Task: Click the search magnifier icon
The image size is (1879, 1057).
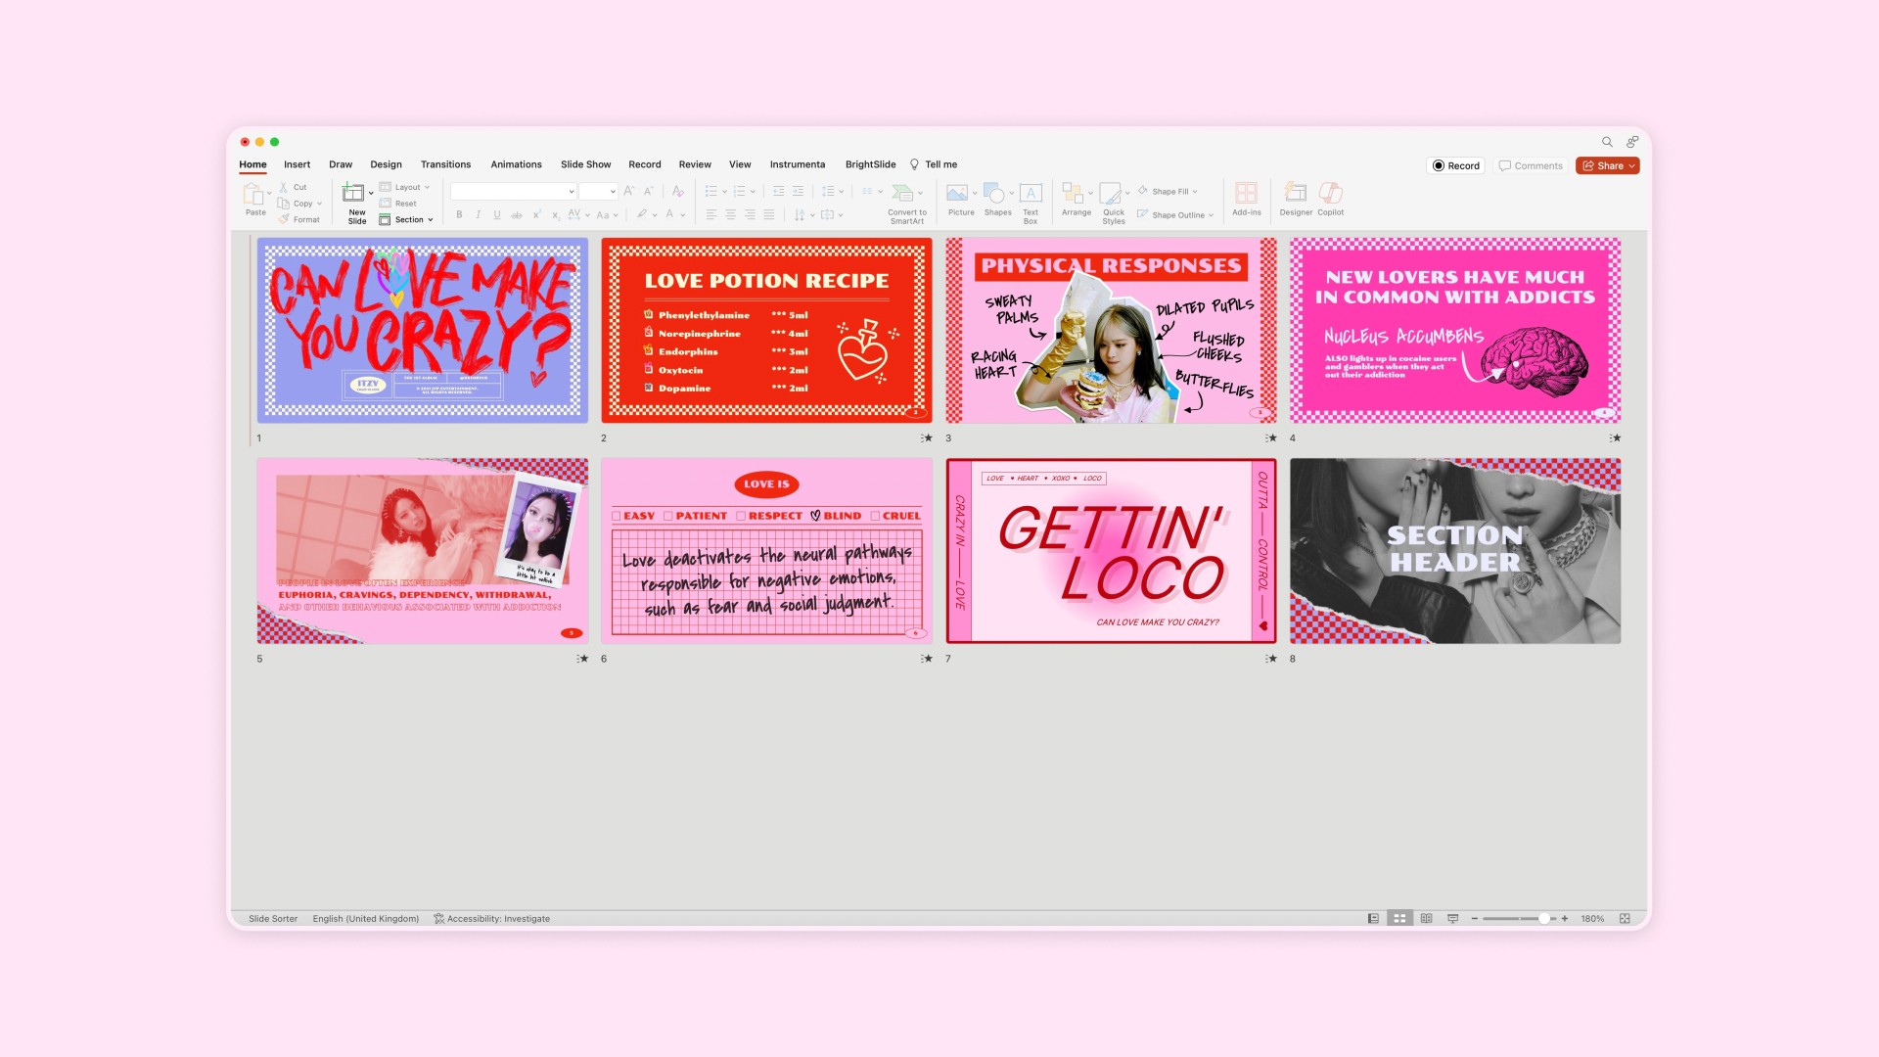Action: [x=1606, y=142]
